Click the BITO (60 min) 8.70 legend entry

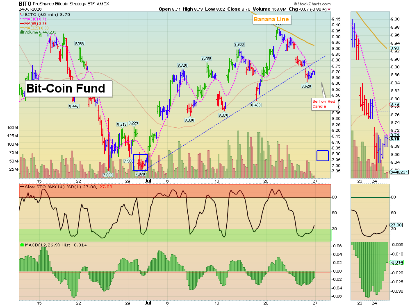(47, 15)
